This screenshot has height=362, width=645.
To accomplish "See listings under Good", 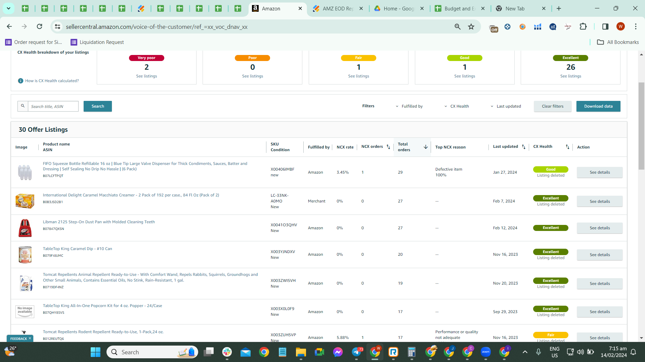I will click(x=465, y=76).
